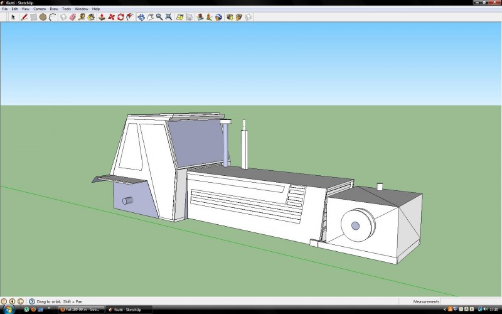
Task: Switch to the Fiat 180-90 Firefox taskbar window
Action: coord(82,310)
